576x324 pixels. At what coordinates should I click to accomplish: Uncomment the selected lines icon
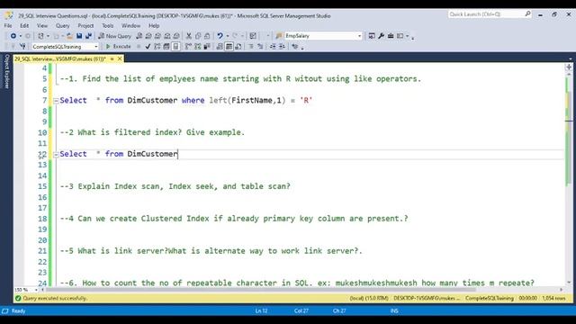(260, 47)
